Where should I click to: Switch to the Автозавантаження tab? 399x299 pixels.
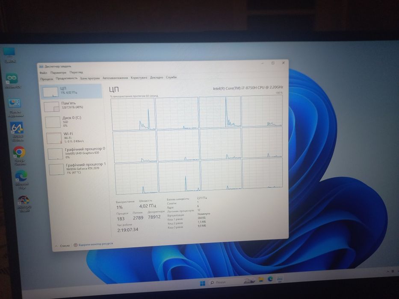point(115,78)
